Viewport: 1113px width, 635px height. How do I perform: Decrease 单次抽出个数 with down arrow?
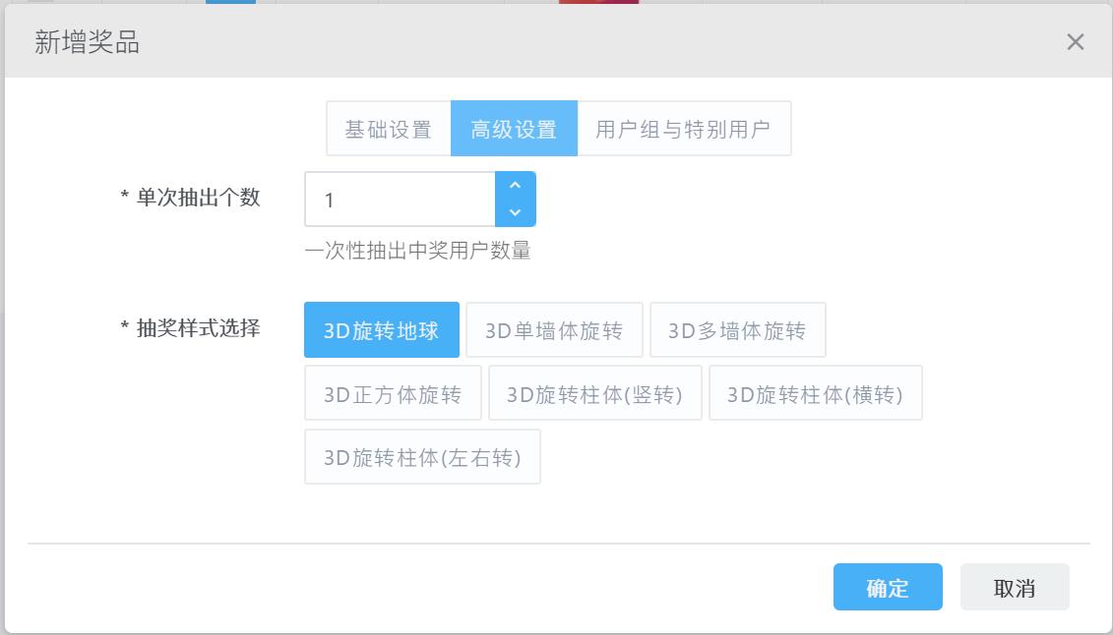(516, 212)
